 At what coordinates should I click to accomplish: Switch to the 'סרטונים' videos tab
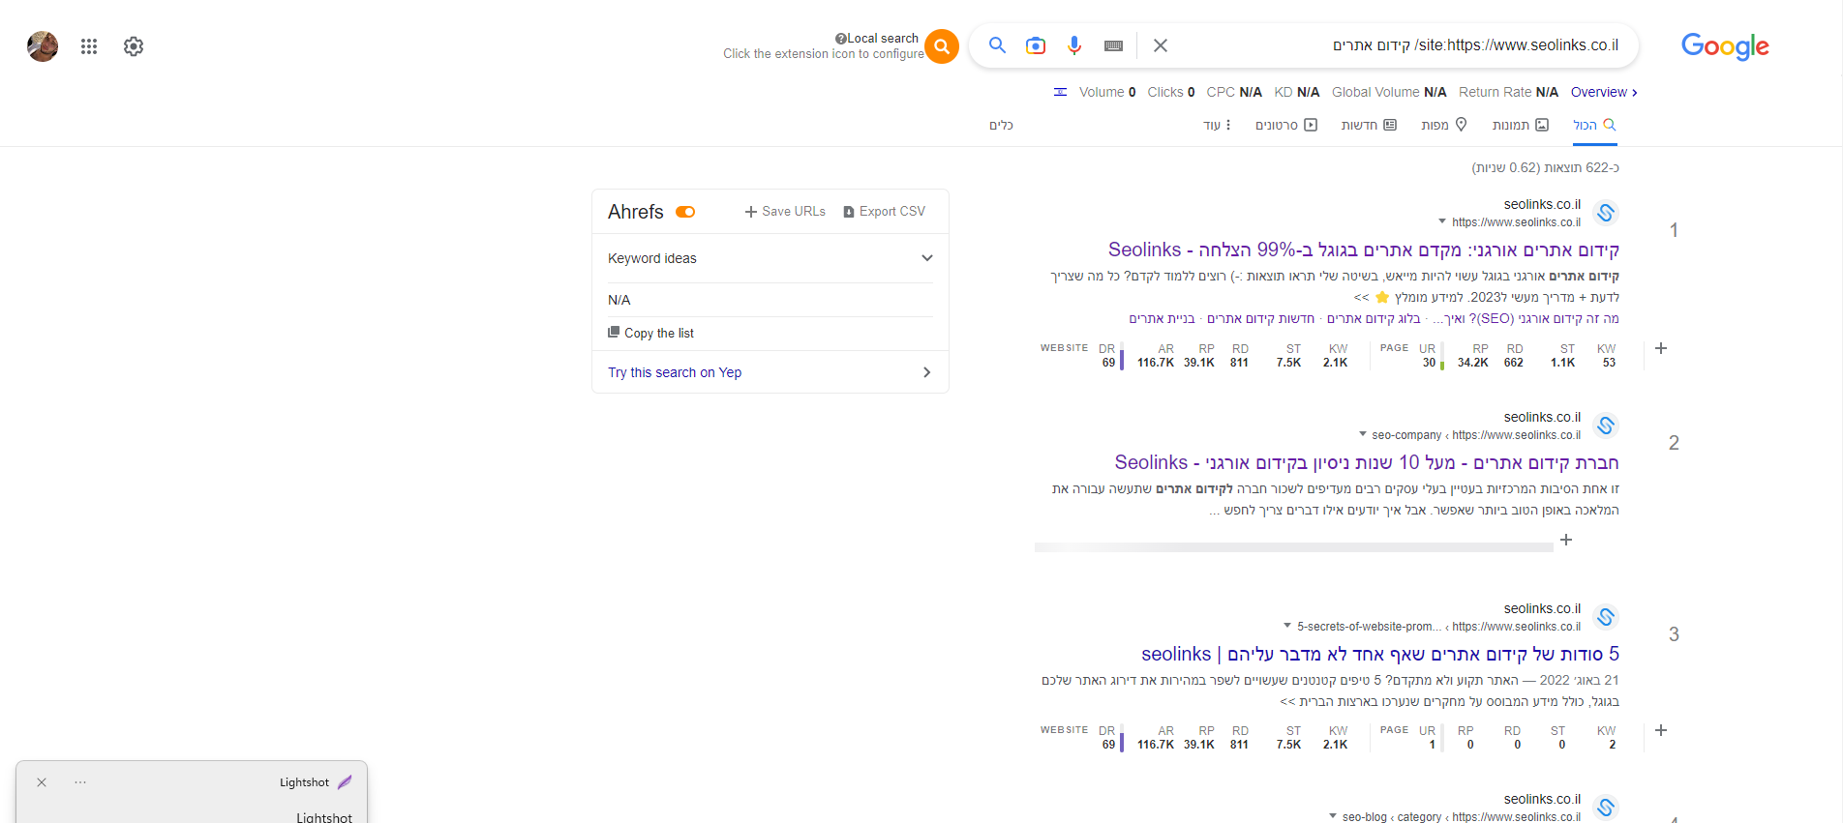(1286, 125)
